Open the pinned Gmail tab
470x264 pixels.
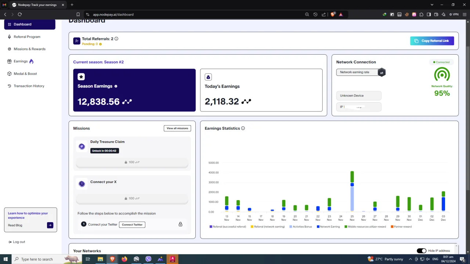point(4,5)
